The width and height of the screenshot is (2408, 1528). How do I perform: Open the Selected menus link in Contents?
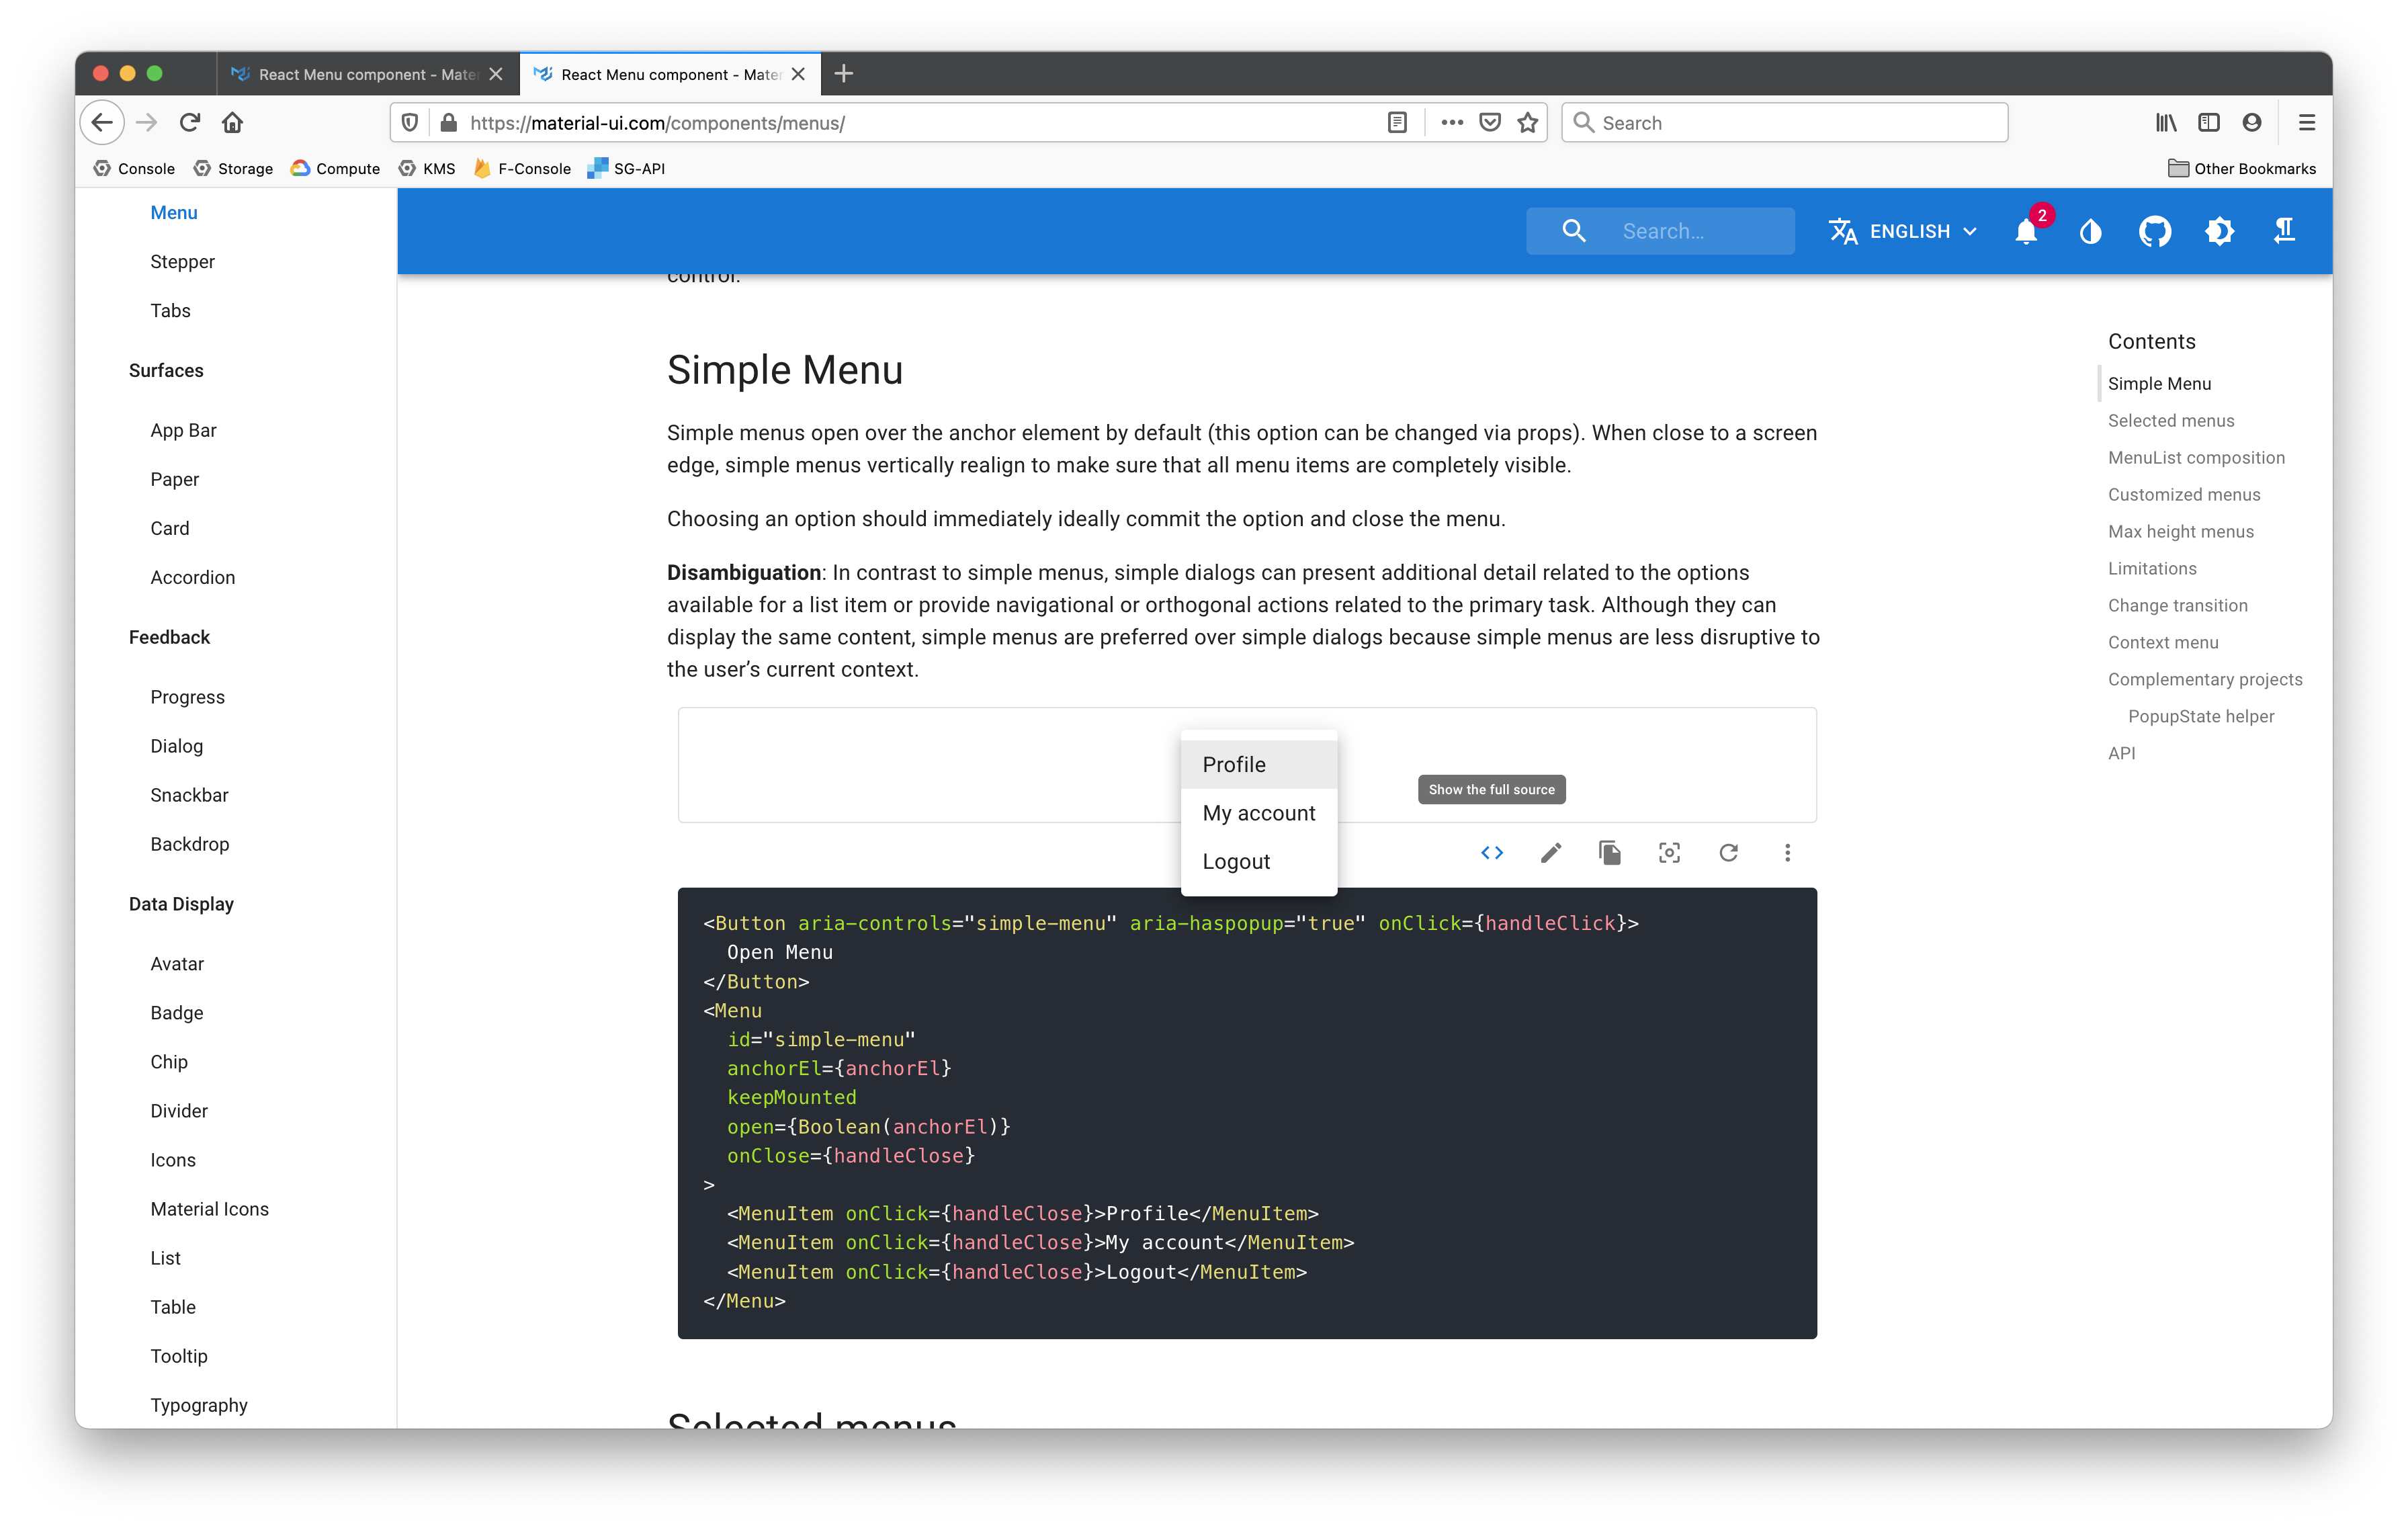pos(2171,420)
